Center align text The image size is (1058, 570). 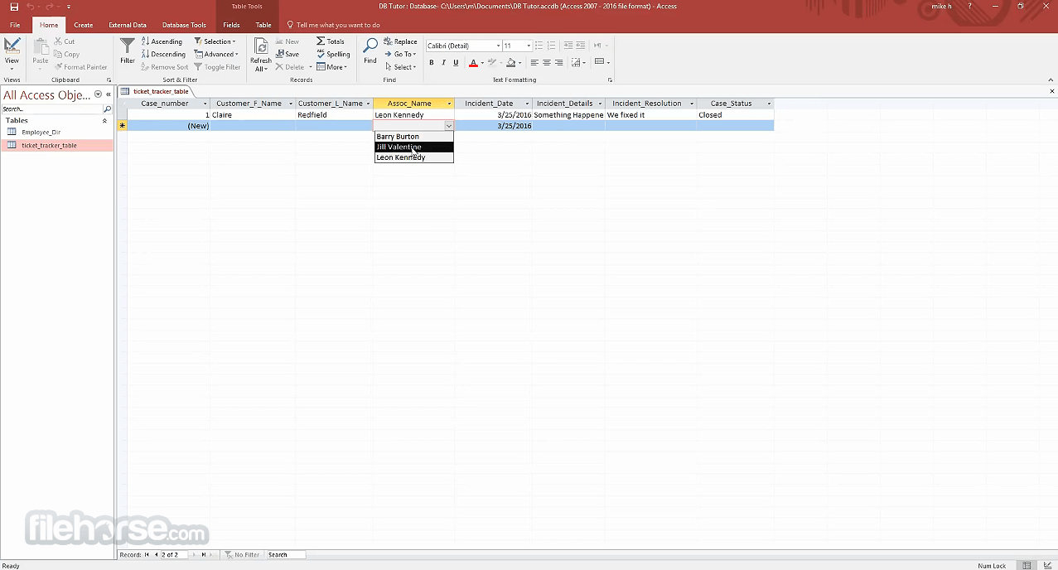[x=547, y=62]
